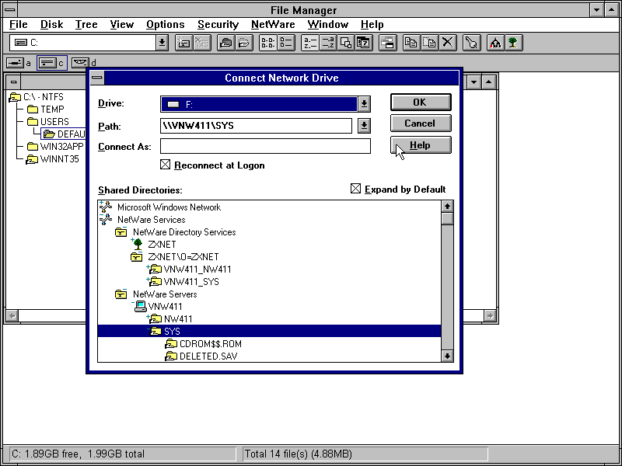This screenshot has height=466, width=622.
Task: Click the Help button in the dialog
Action: coord(421,145)
